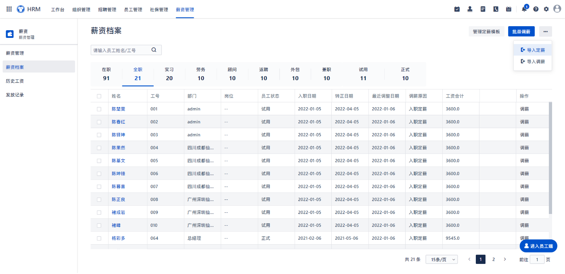Check the box for 陈基文

(x=99, y=161)
